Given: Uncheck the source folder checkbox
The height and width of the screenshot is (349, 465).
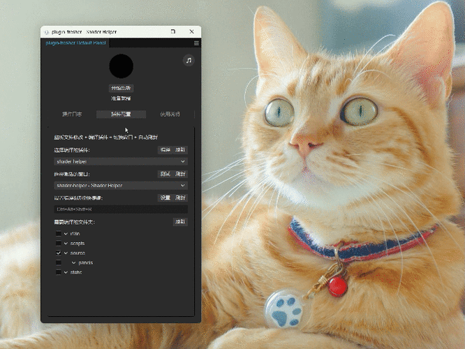Looking at the screenshot, I should coord(59,253).
